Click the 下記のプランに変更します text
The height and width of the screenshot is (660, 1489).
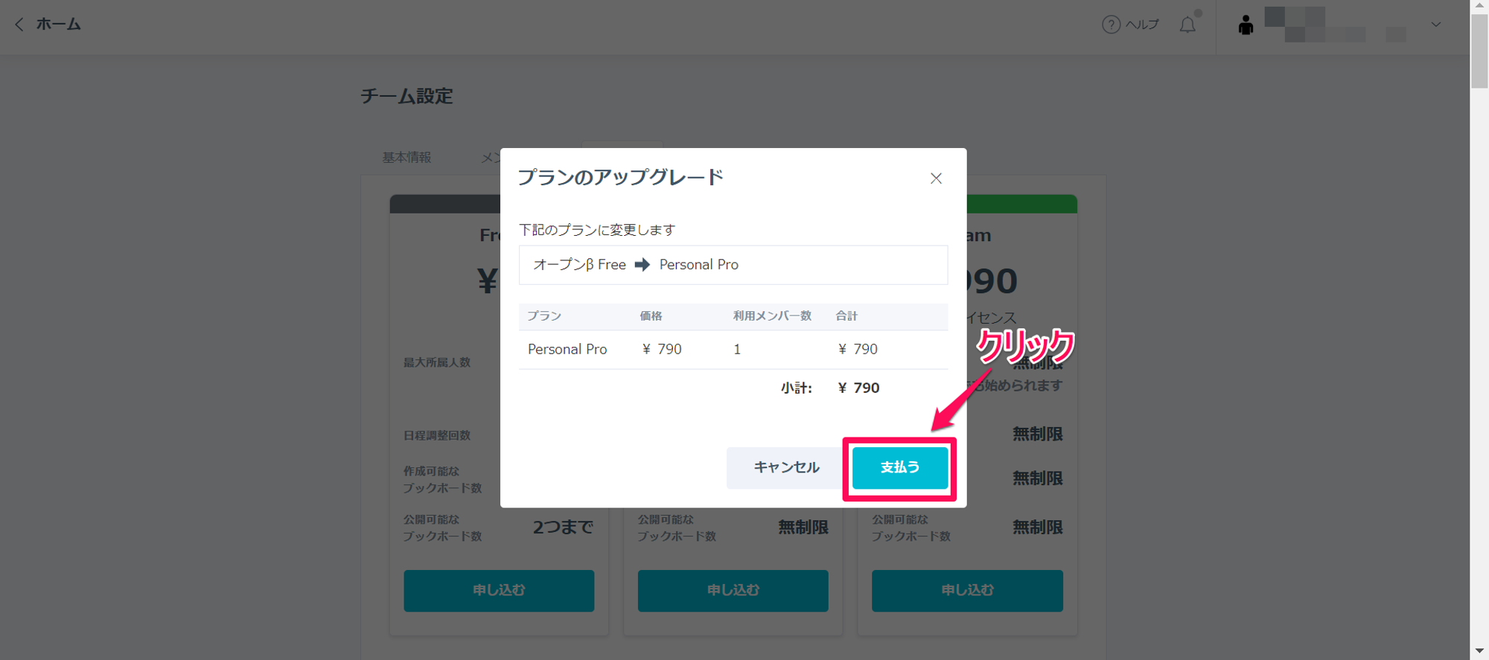pos(597,230)
